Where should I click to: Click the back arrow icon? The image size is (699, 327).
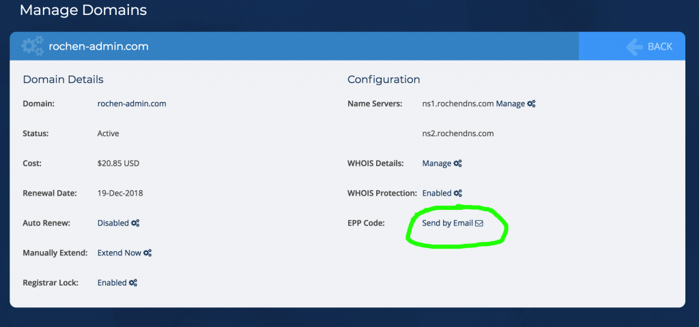(x=634, y=47)
